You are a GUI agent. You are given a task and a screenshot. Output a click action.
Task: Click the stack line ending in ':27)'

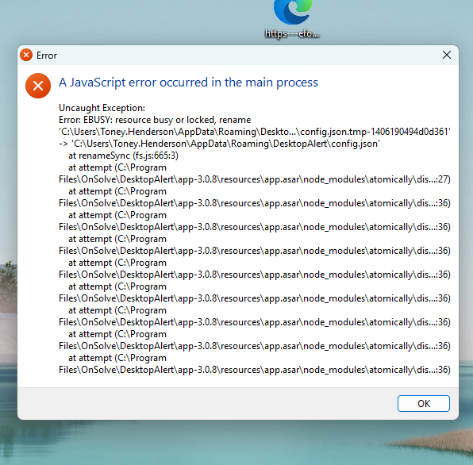[255, 179]
